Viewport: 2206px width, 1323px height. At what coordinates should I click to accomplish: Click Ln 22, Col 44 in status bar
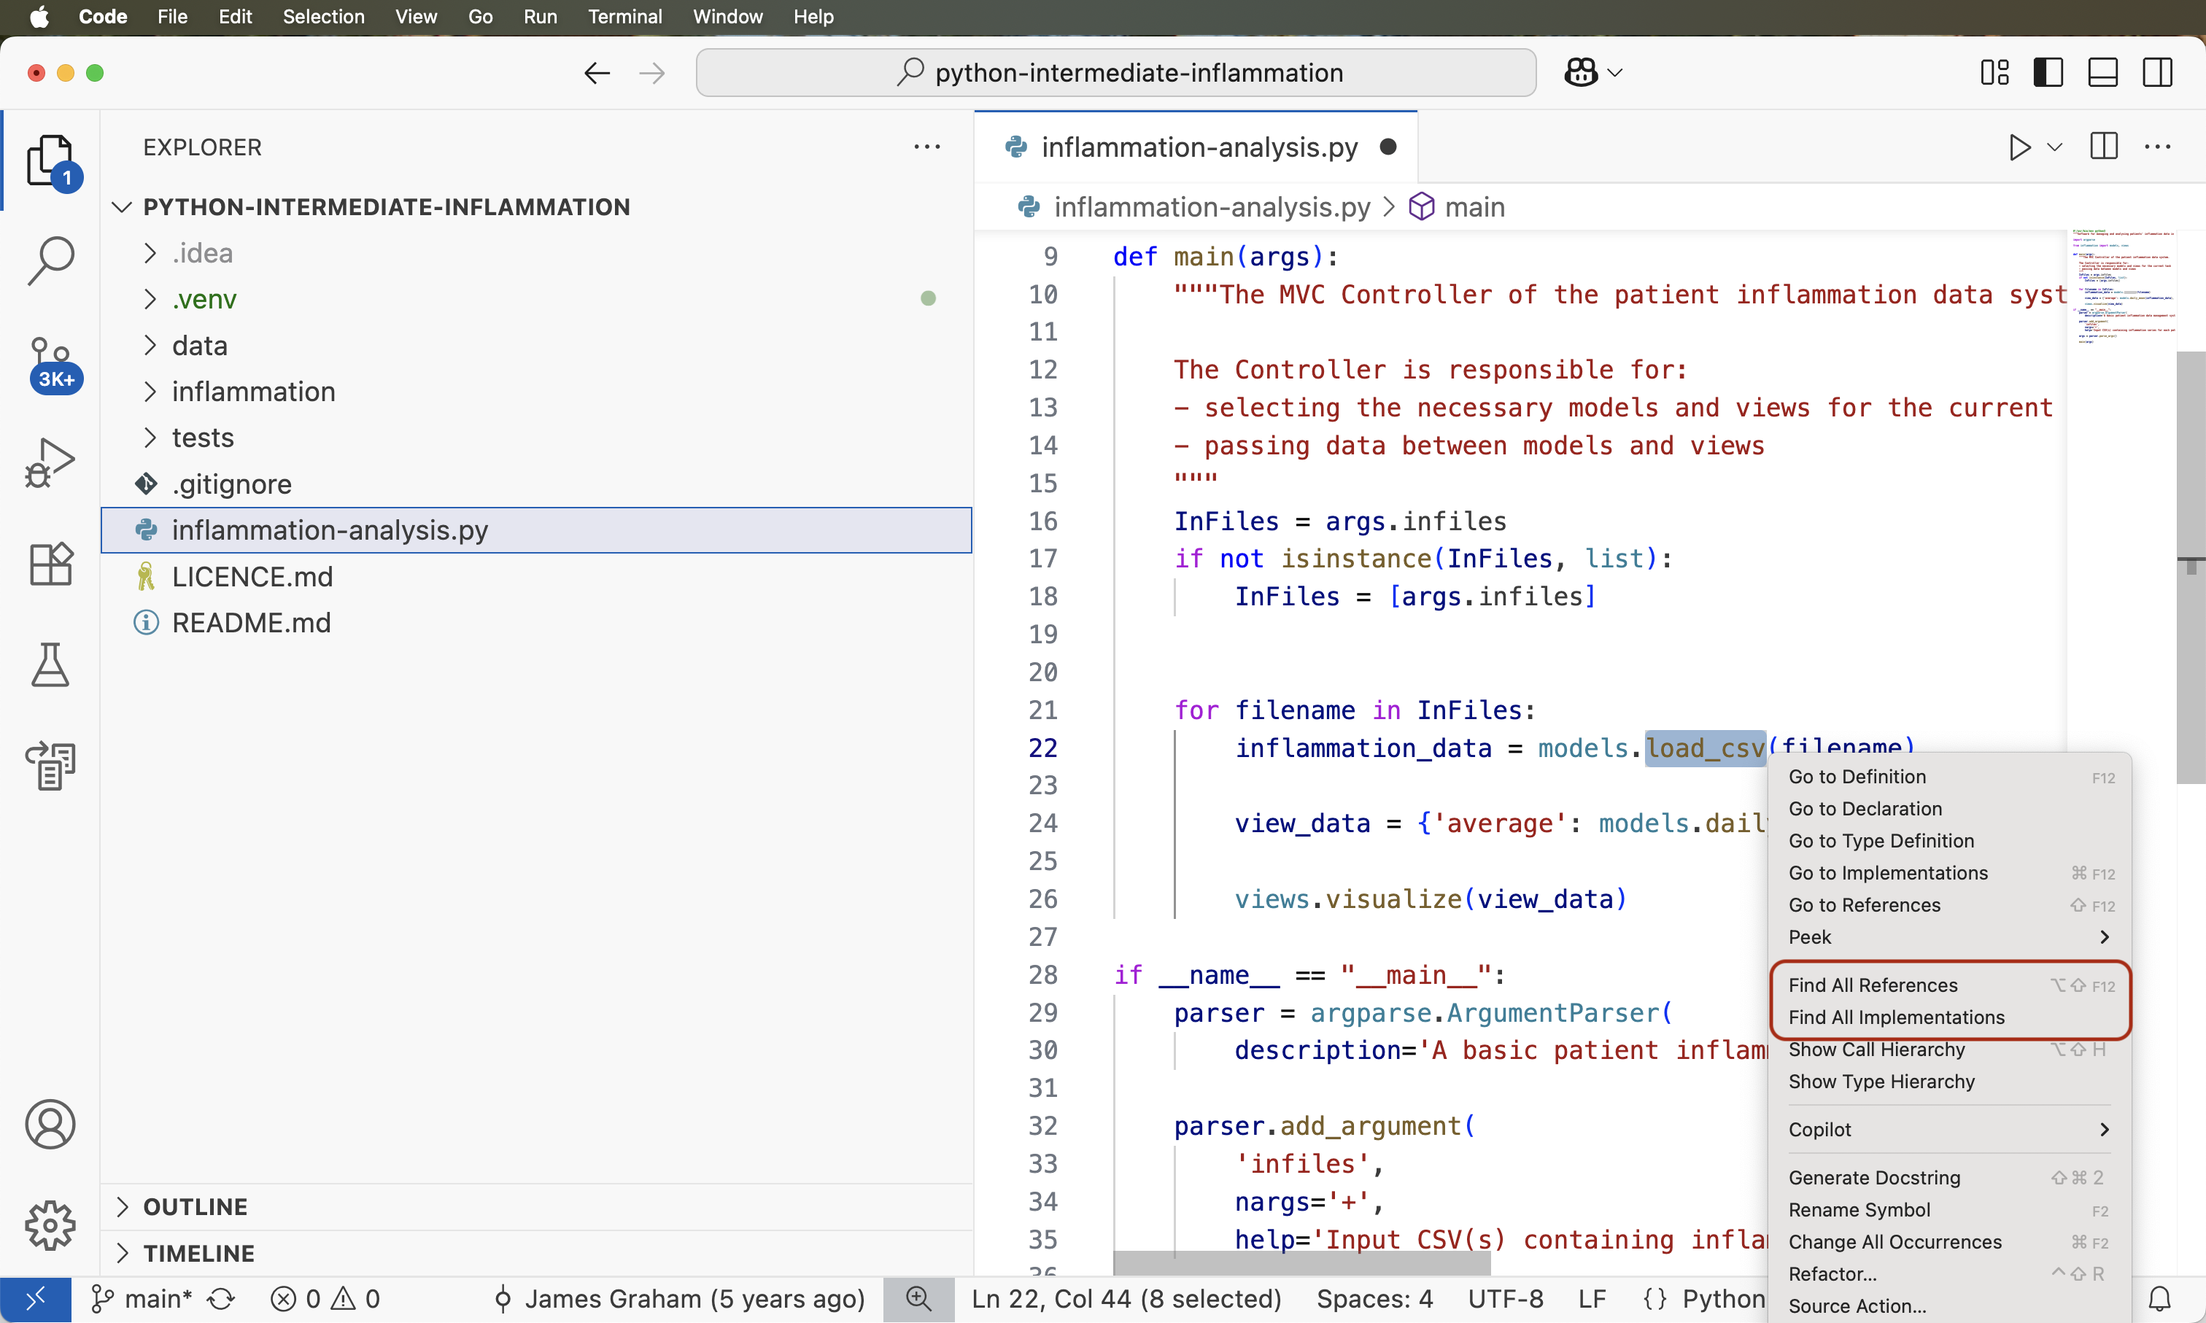pyautogui.click(x=1126, y=1299)
